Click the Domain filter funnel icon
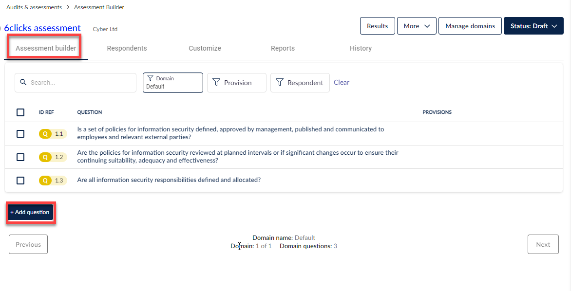This screenshot has height=291, width=571. pos(150,78)
